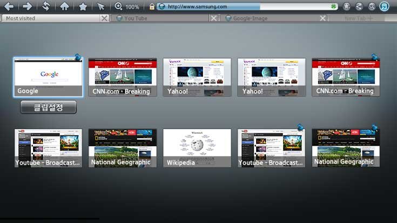Image resolution: width=397 pixels, height=223 pixels.
Task: Click the magnifier zoom icon beside 100%
Action: pos(118,6)
